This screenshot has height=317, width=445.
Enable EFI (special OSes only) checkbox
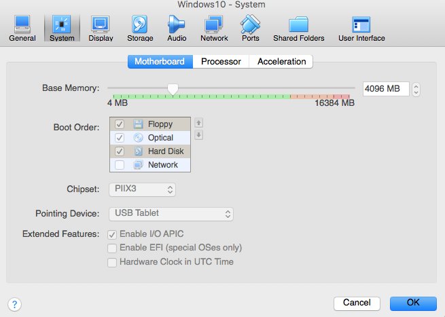112,248
